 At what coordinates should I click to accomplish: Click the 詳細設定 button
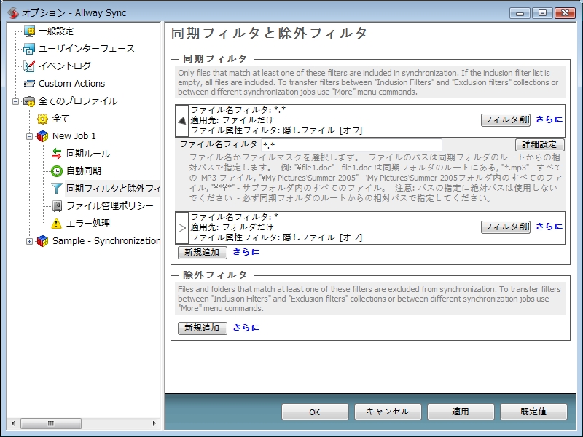pyautogui.click(x=539, y=144)
